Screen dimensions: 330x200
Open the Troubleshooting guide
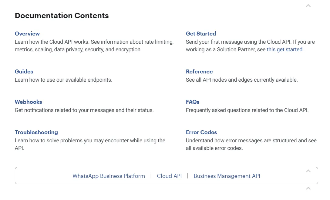36,132
